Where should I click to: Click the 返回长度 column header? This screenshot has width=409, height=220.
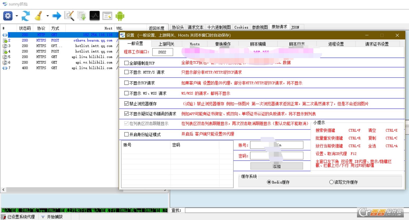(x=157, y=28)
